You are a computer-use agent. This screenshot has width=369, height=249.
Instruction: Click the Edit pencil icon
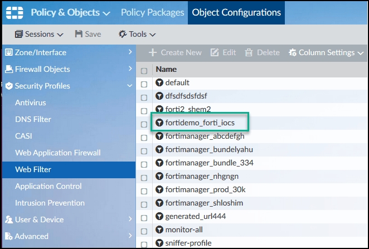tap(215, 52)
